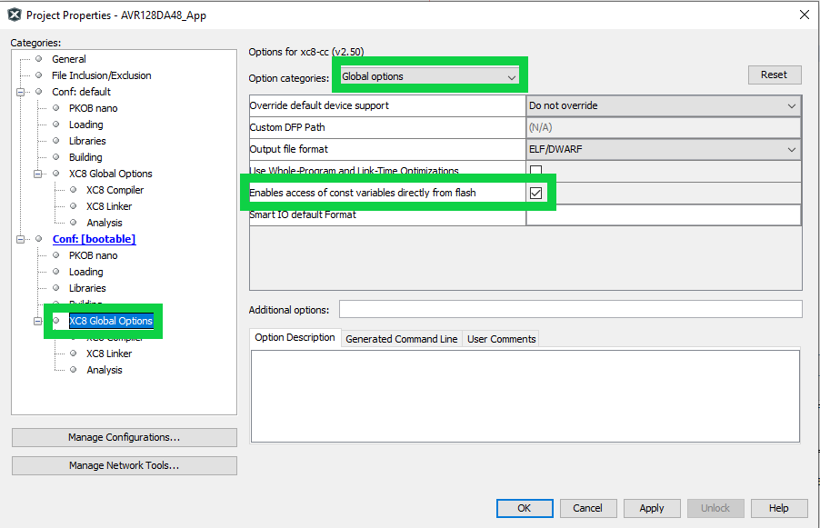Open the Output file format dropdown
Viewport: 820px width, 528px height.
click(663, 149)
